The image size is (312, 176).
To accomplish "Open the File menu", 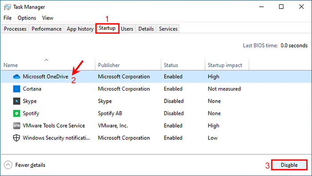I will coord(8,18).
